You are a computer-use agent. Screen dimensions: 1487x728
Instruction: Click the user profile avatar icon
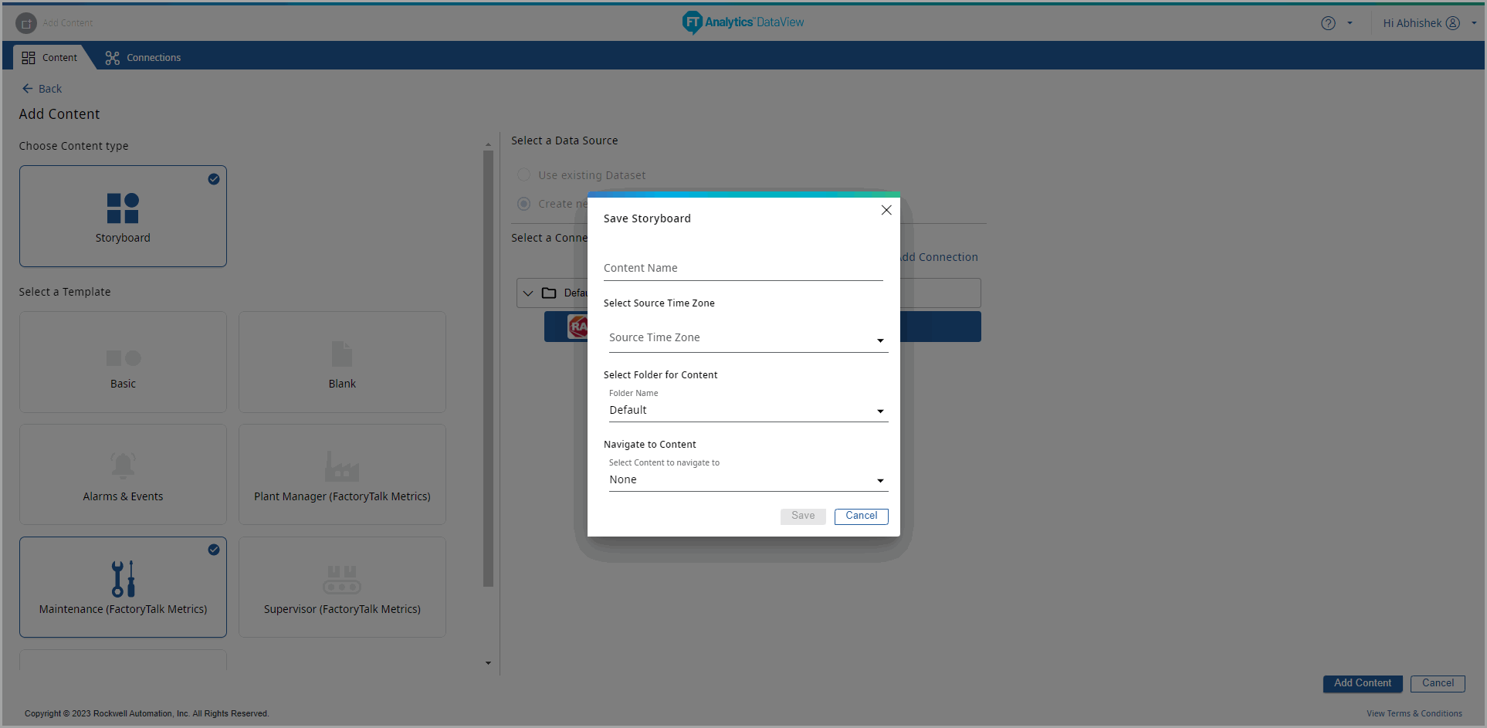pyautogui.click(x=1453, y=23)
